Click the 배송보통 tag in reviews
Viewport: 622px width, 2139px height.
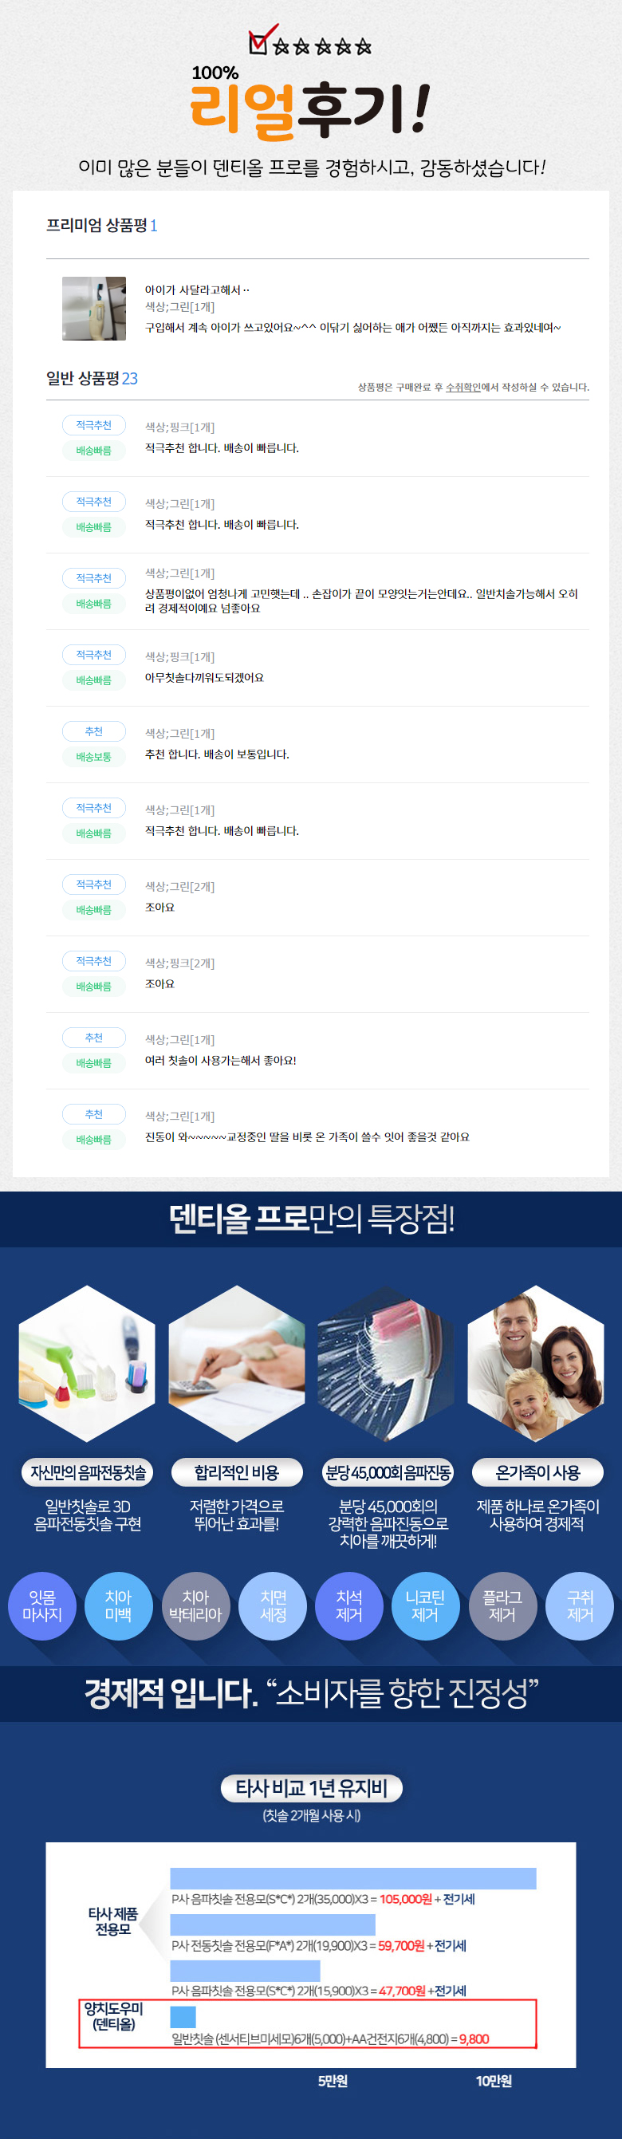pos(94,756)
